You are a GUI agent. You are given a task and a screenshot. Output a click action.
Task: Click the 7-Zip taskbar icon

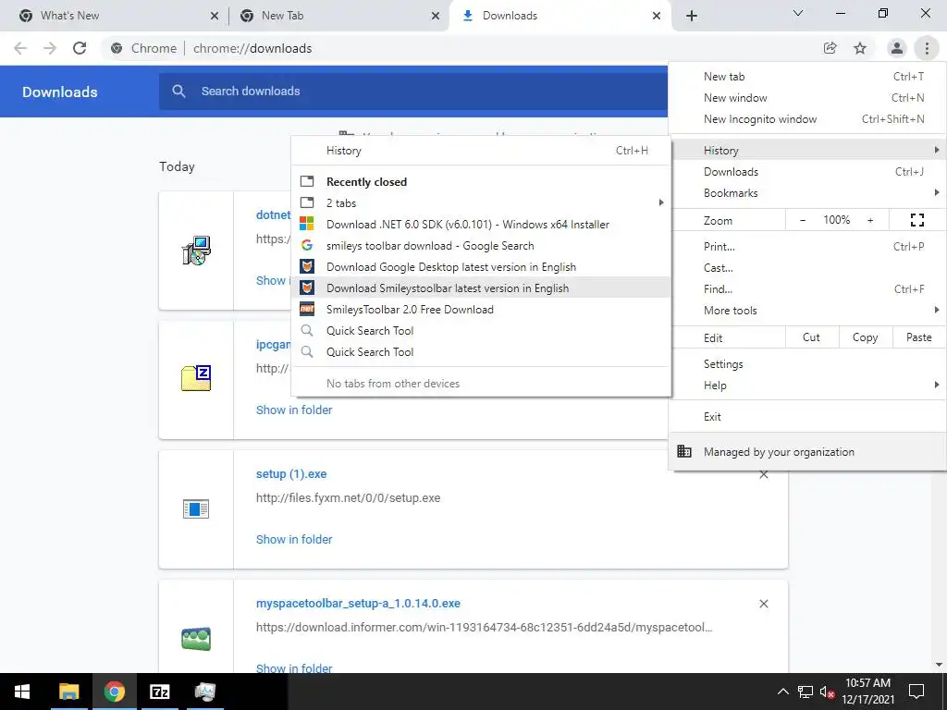tap(159, 692)
